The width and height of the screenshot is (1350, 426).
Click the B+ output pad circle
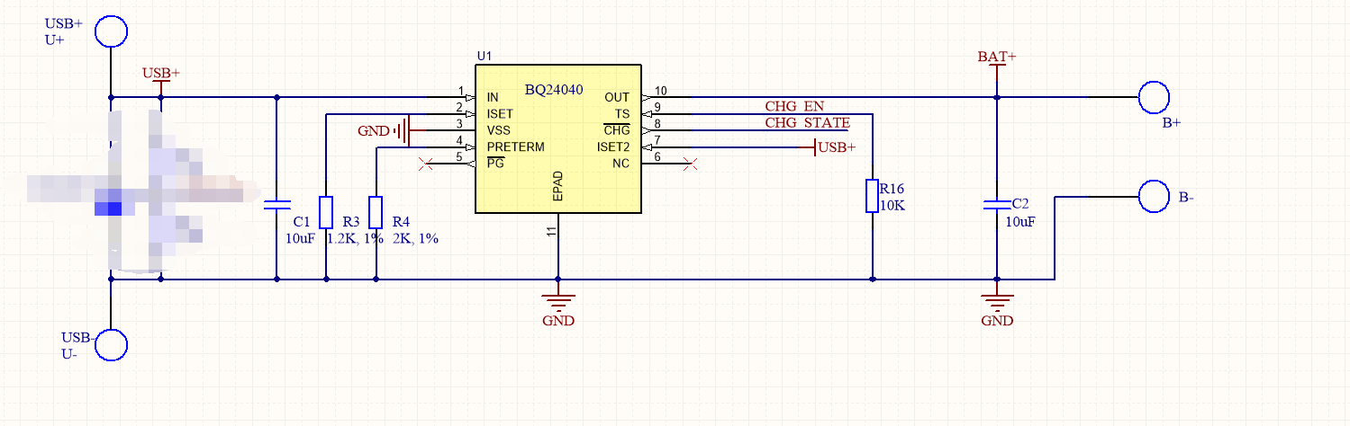point(1154,97)
